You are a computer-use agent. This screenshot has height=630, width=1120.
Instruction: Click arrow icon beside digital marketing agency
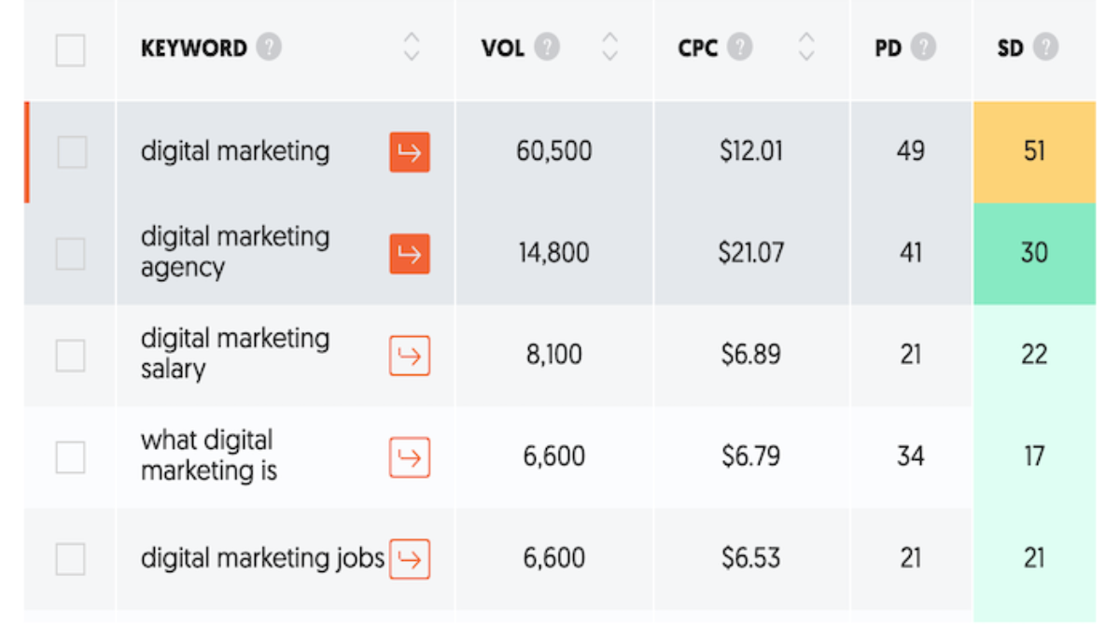[410, 254]
